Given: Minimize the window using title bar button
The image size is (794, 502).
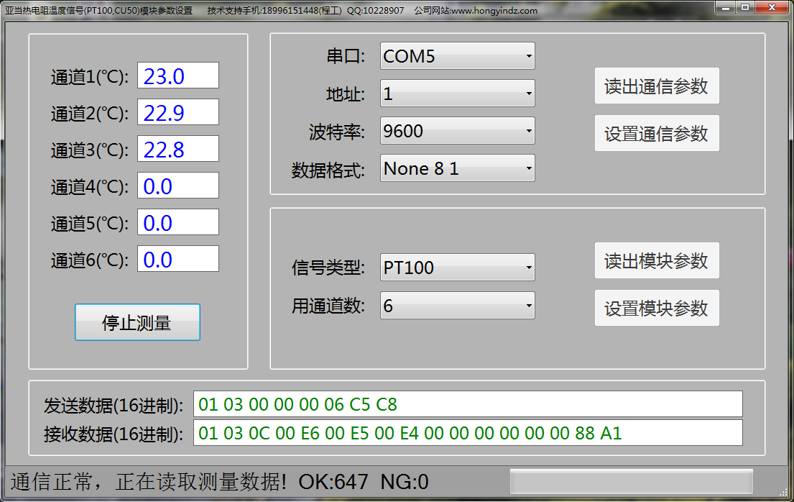Looking at the screenshot, I should pos(728,7).
